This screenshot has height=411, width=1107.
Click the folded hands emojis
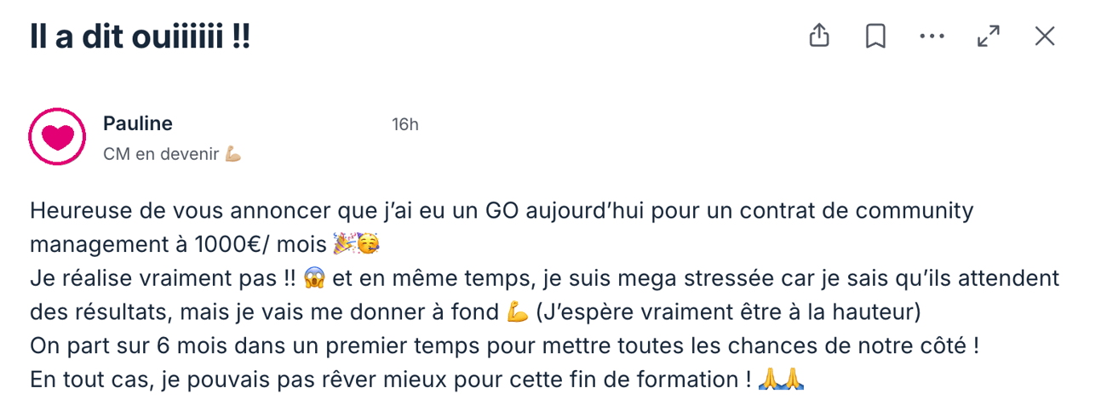click(780, 380)
